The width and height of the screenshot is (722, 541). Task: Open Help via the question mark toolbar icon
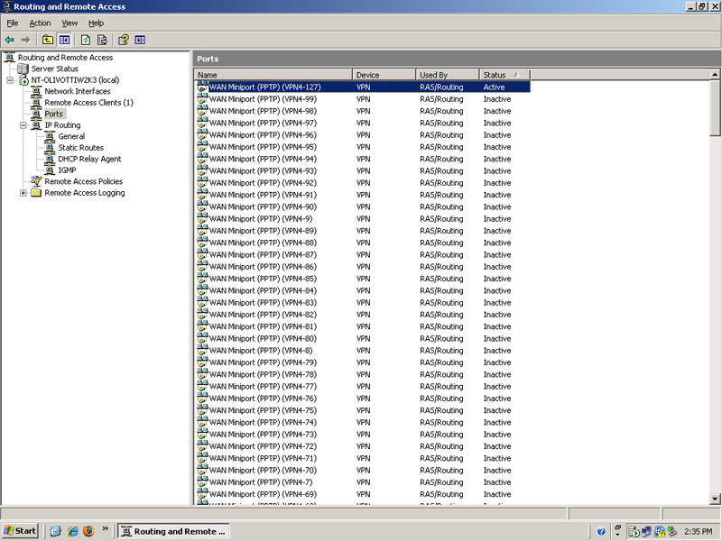point(124,40)
